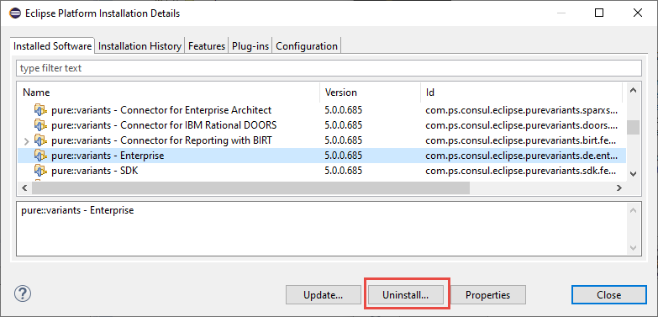Select the pure::variants - SDK row

tap(322, 171)
